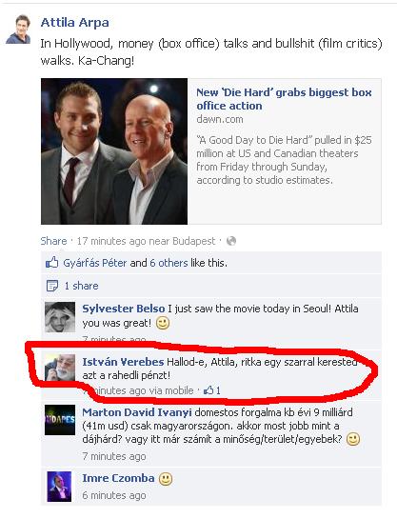The width and height of the screenshot is (397, 519).
Task: Open Attila Arpa's profile picture
Action: pyautogui.click(x=18, y=30)
